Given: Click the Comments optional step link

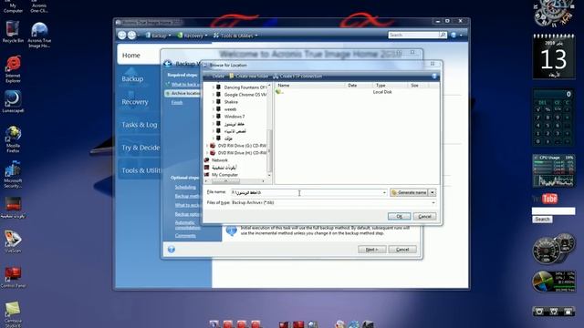Looking at the screenshot, I should coord(185,235).
